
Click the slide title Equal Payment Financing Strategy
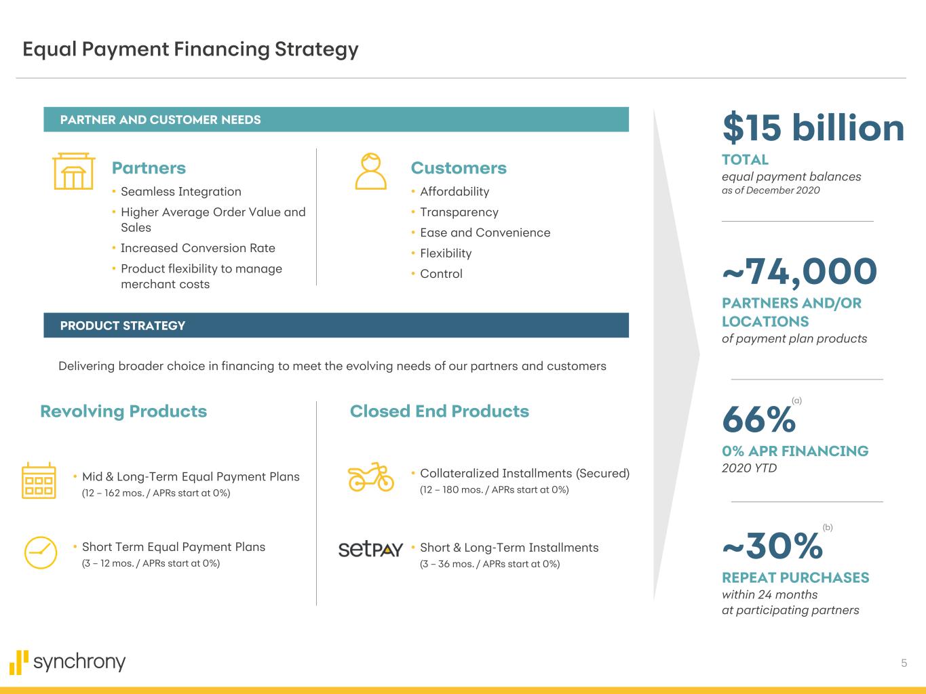191,49
